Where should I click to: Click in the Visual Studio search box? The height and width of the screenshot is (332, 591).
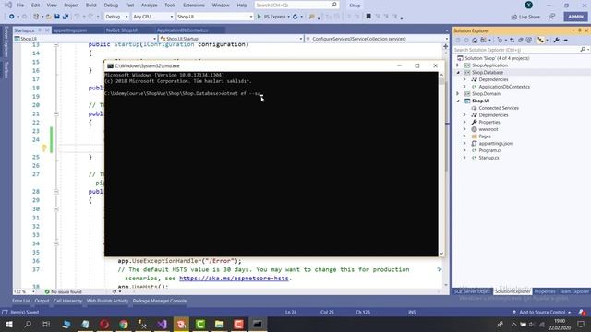coord(296,5)
